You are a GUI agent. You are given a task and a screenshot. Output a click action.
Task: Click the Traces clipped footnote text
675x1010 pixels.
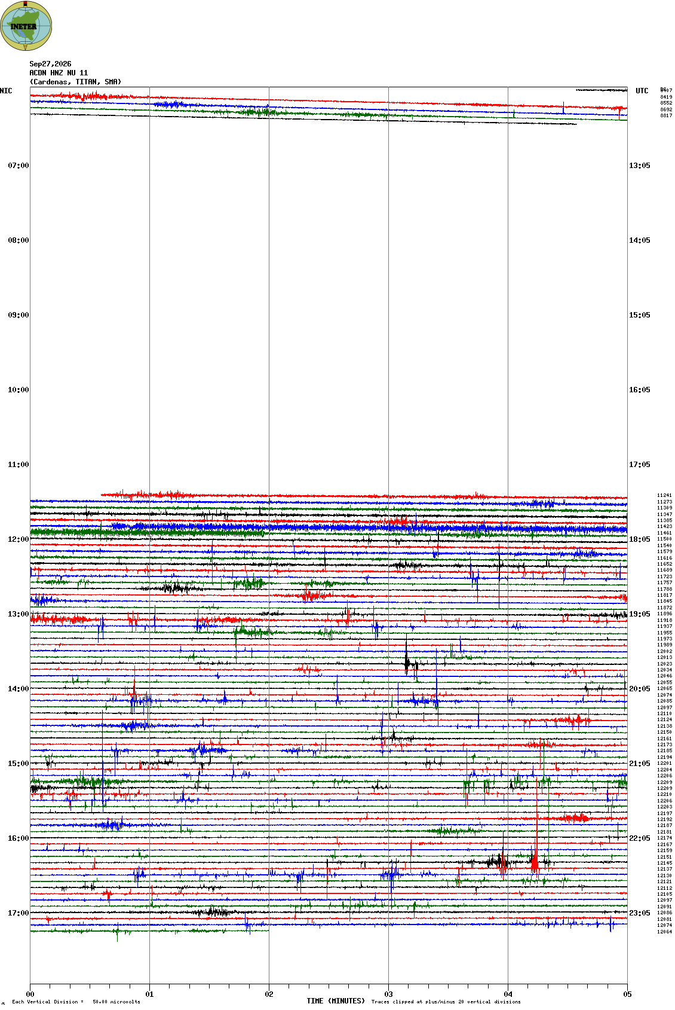tap(446, 1002)
